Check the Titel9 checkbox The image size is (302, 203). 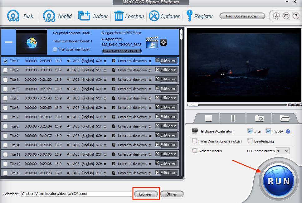pos(5,136)
